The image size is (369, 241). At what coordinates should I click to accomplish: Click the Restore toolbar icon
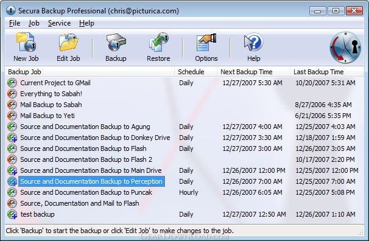pos(158,43)
